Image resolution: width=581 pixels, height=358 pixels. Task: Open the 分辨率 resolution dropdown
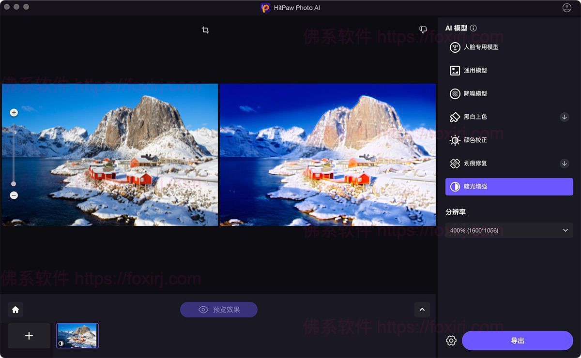click(x=509, y=230)
